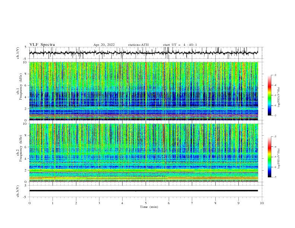Click the "-7" tick on ch.1 color bar
Screen dimensions: 295x228
point(275,116)
